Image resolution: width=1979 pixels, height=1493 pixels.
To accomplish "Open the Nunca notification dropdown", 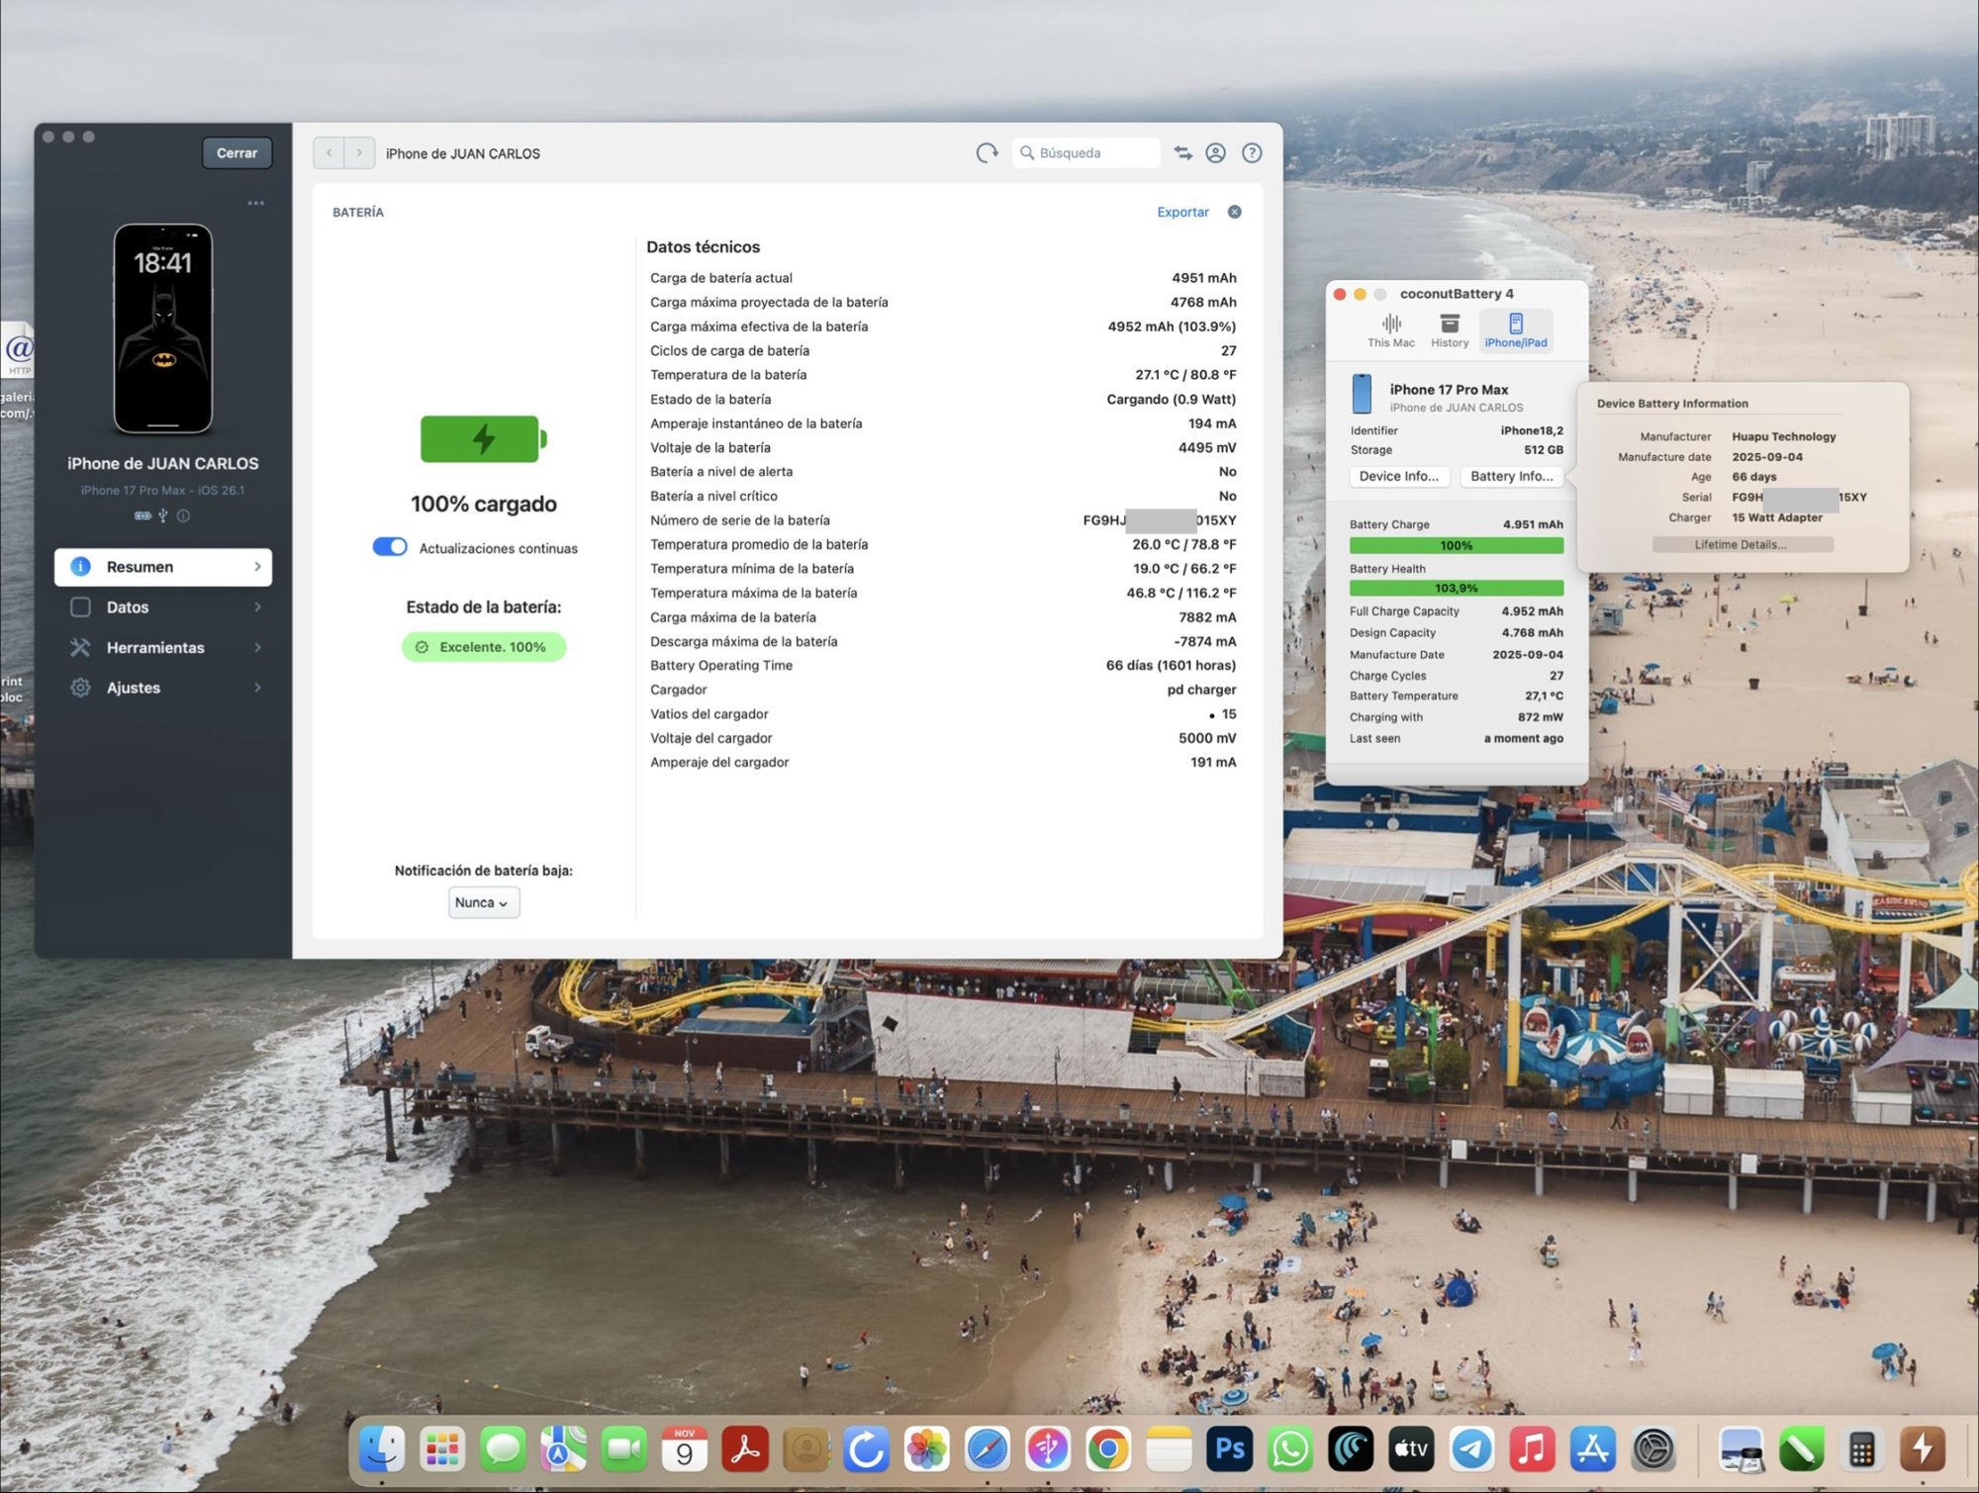I will click(483, 902).
